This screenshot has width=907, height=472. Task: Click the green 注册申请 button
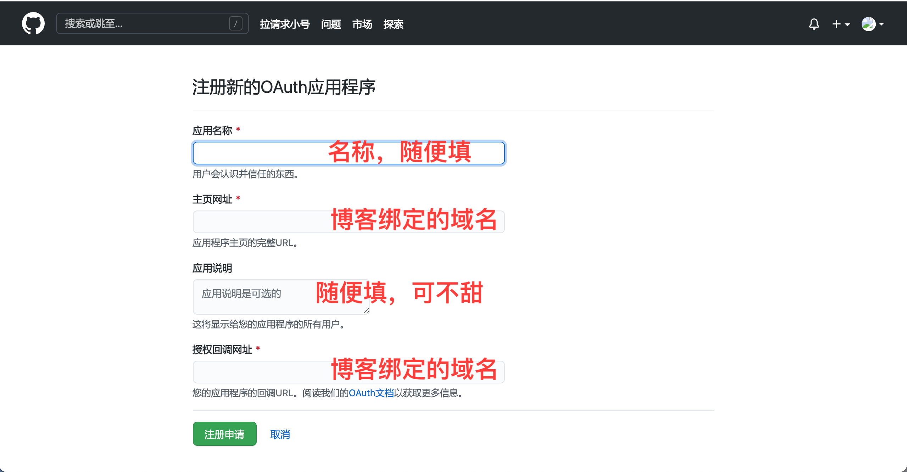(x=224, y=434)
